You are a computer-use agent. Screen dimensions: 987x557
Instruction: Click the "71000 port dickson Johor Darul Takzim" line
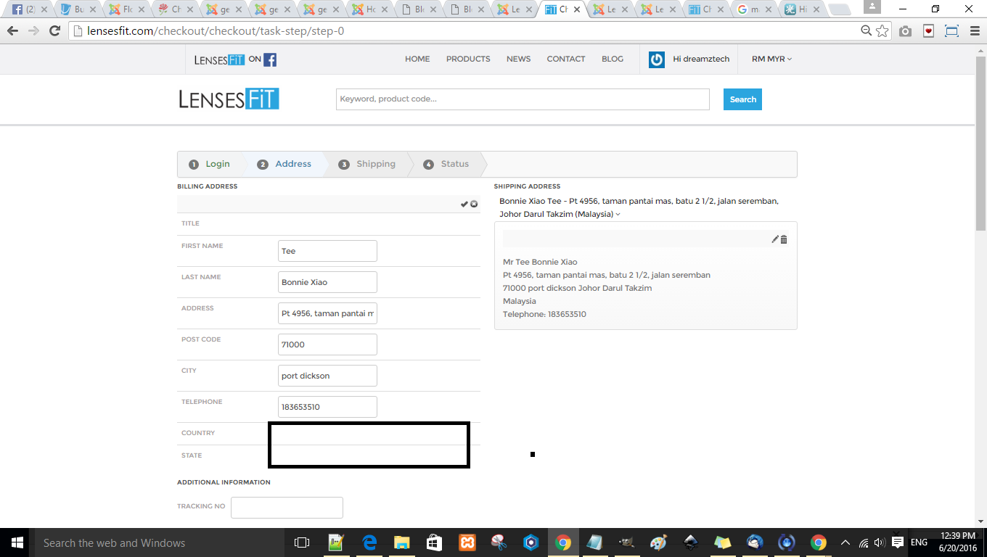click(x=577, y=288)
